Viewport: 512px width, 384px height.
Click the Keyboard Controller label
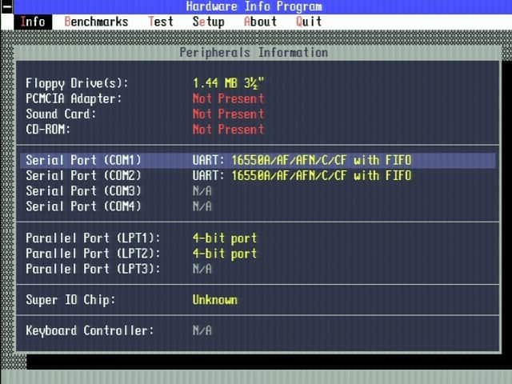click(90, 330)
